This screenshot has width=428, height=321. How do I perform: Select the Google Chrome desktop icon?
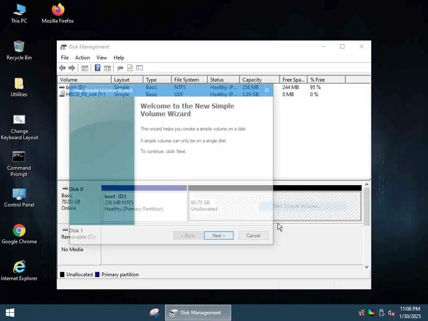(x=19, y=234)
